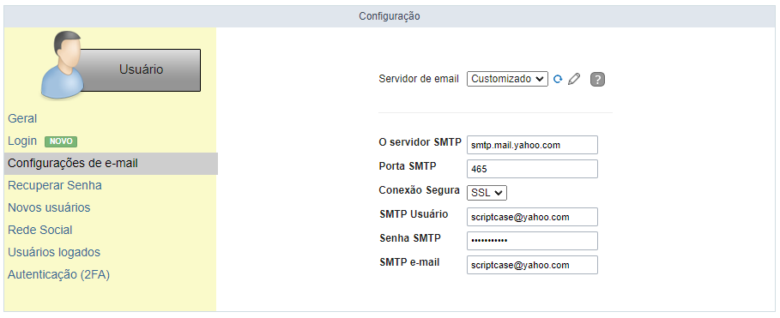Open the Geral menu item
Viewport: 780px width, 318px height.
pyautogui.click(x=22, y=119)
